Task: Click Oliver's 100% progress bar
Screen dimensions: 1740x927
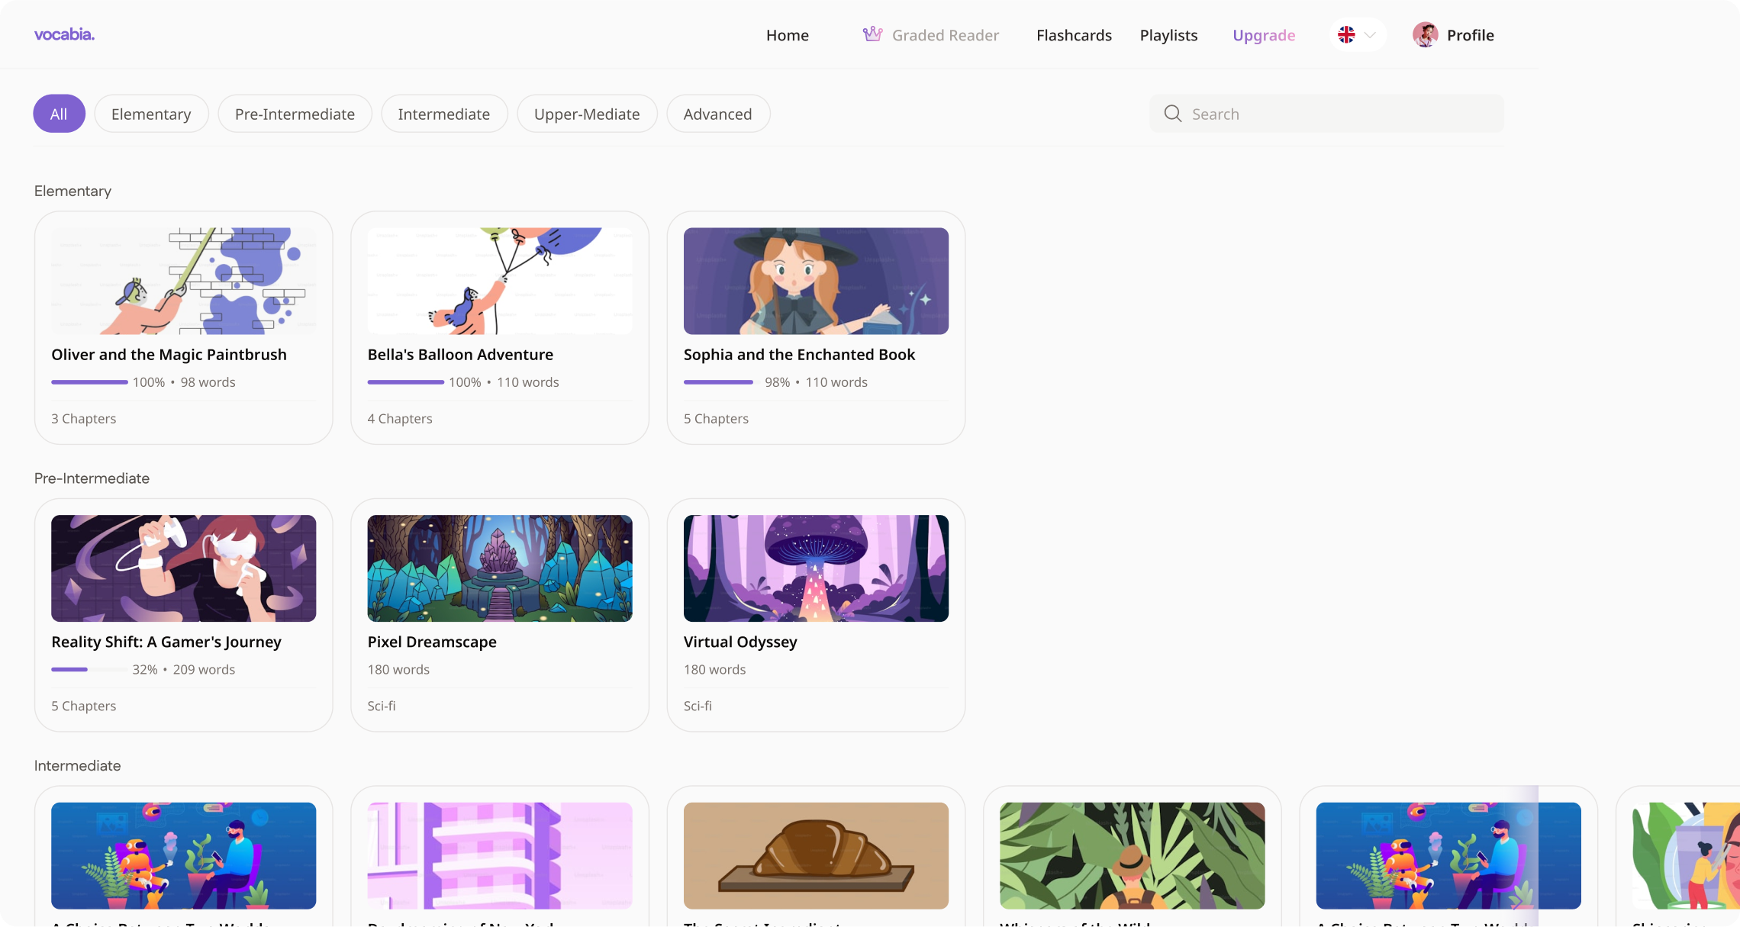Action: coord(89,381)
